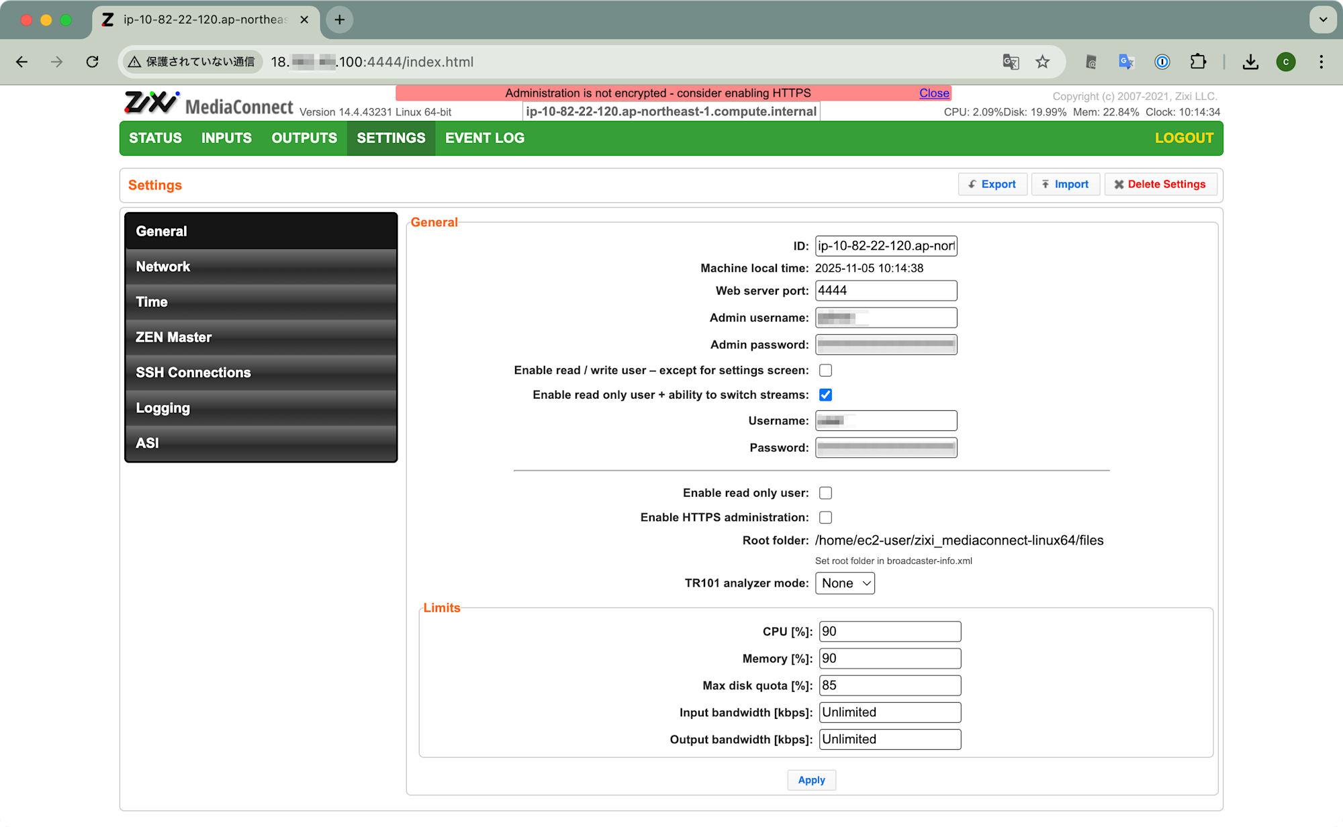Click the Export settings button

pyautogui.click(x=992, y=184)
